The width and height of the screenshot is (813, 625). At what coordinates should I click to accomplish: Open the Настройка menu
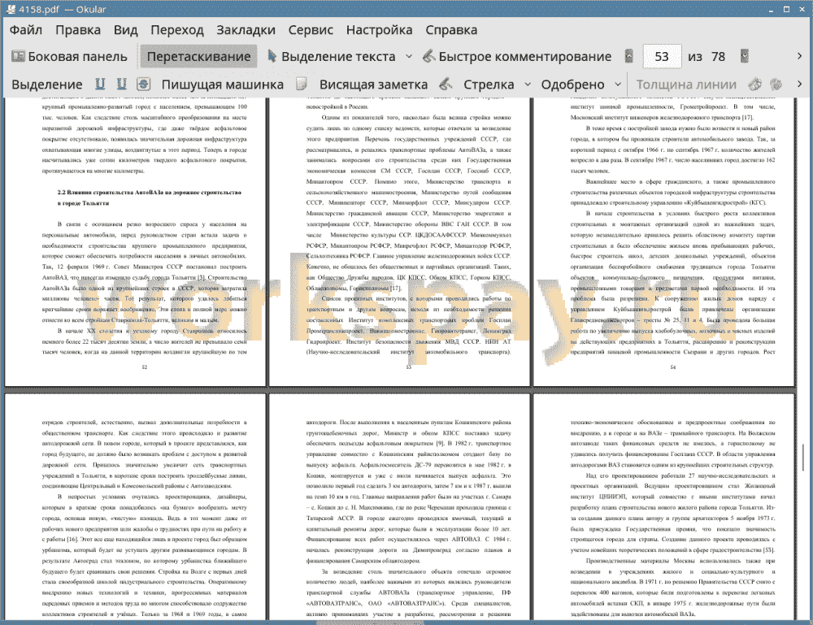[379, 30]
